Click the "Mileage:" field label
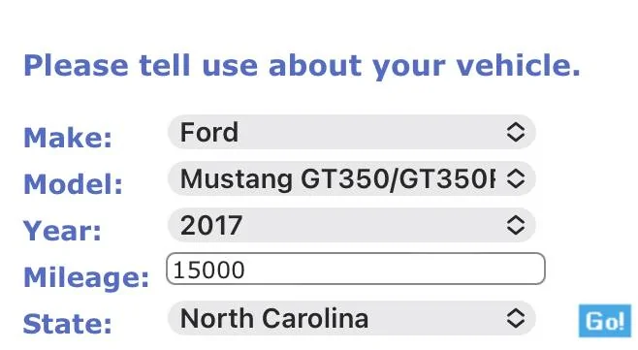This screenshot has width=638, height=350. [86, 277]
